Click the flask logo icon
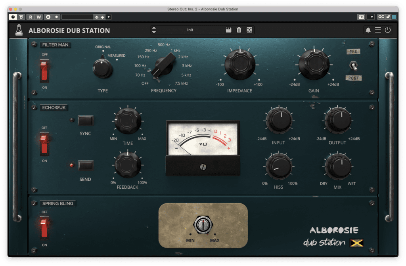The height and width of the screenshot is (266, 406). coord(19,30)
